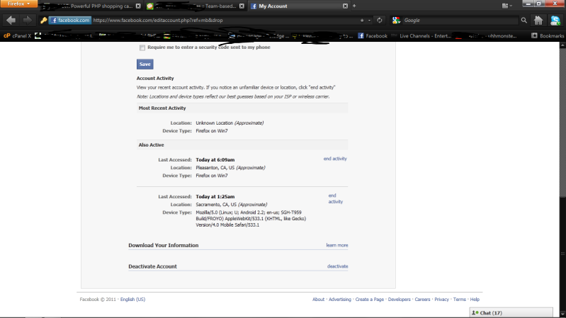End activity for Sacramento session
The image size is (566, 318).
(x=335, y=198)
